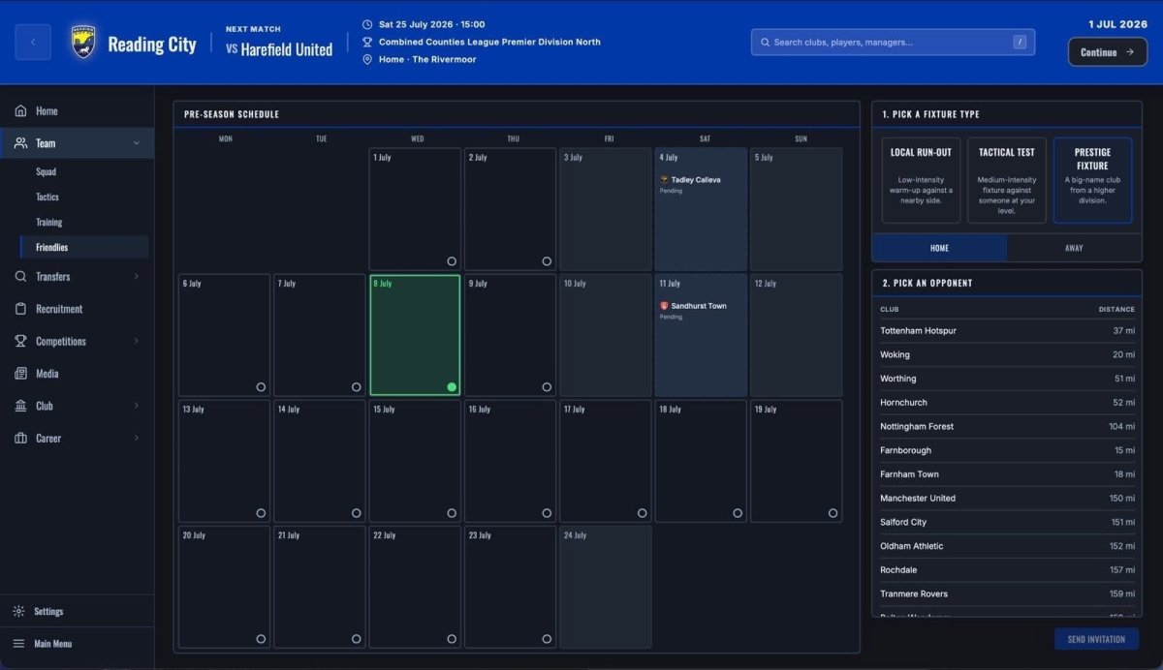The height and width of the screenshot is (670, 1163).
Task: Open the Squad submenu item
Action: tap(85, 172)
